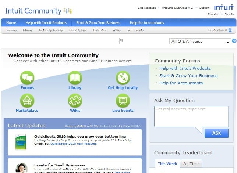Click the Intuit Community logo
This screenshot has height=173, width=237.
38,11
